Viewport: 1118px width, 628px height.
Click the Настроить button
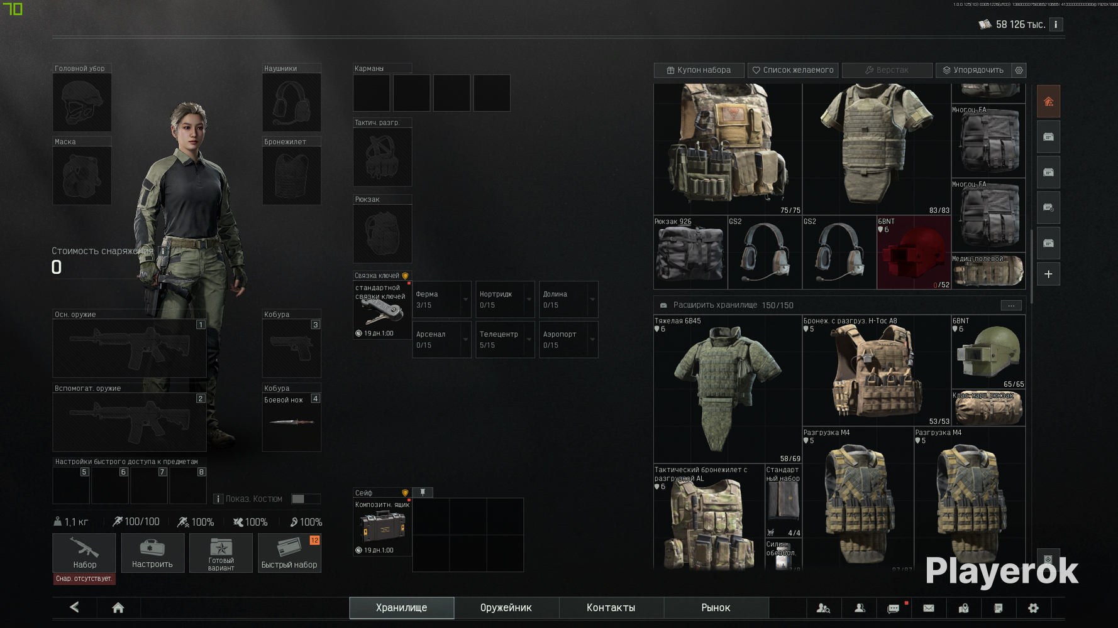(152, 553)
